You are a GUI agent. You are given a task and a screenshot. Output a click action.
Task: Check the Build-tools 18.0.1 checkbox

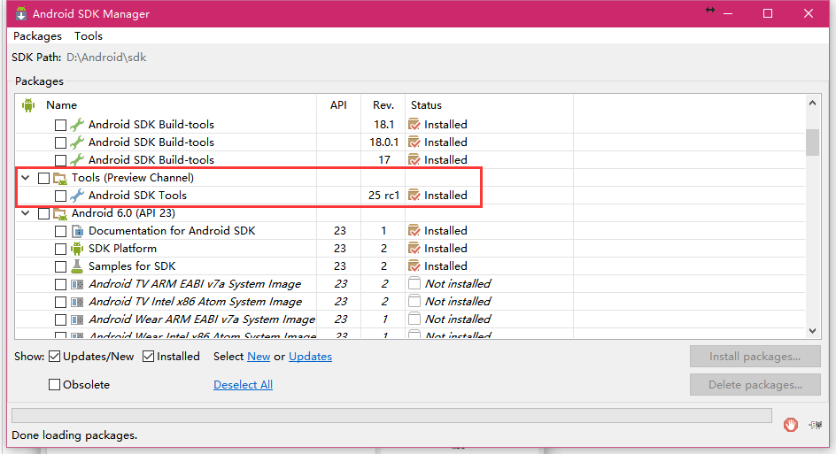coord(61,142)
